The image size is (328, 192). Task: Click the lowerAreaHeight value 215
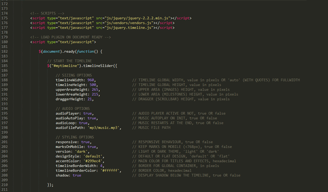pyautogui.click(x=95, y=95)
